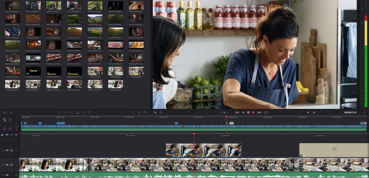This screenshot has height=178, width=369.
Task: Select the Quick 2 Cook thumbnail
Action: (95, 71)
